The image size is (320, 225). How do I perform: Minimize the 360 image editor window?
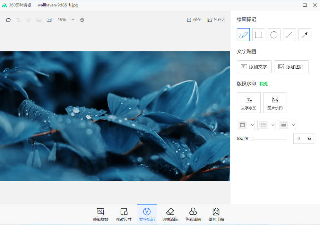pyautogui.click(x=294, y=5)
